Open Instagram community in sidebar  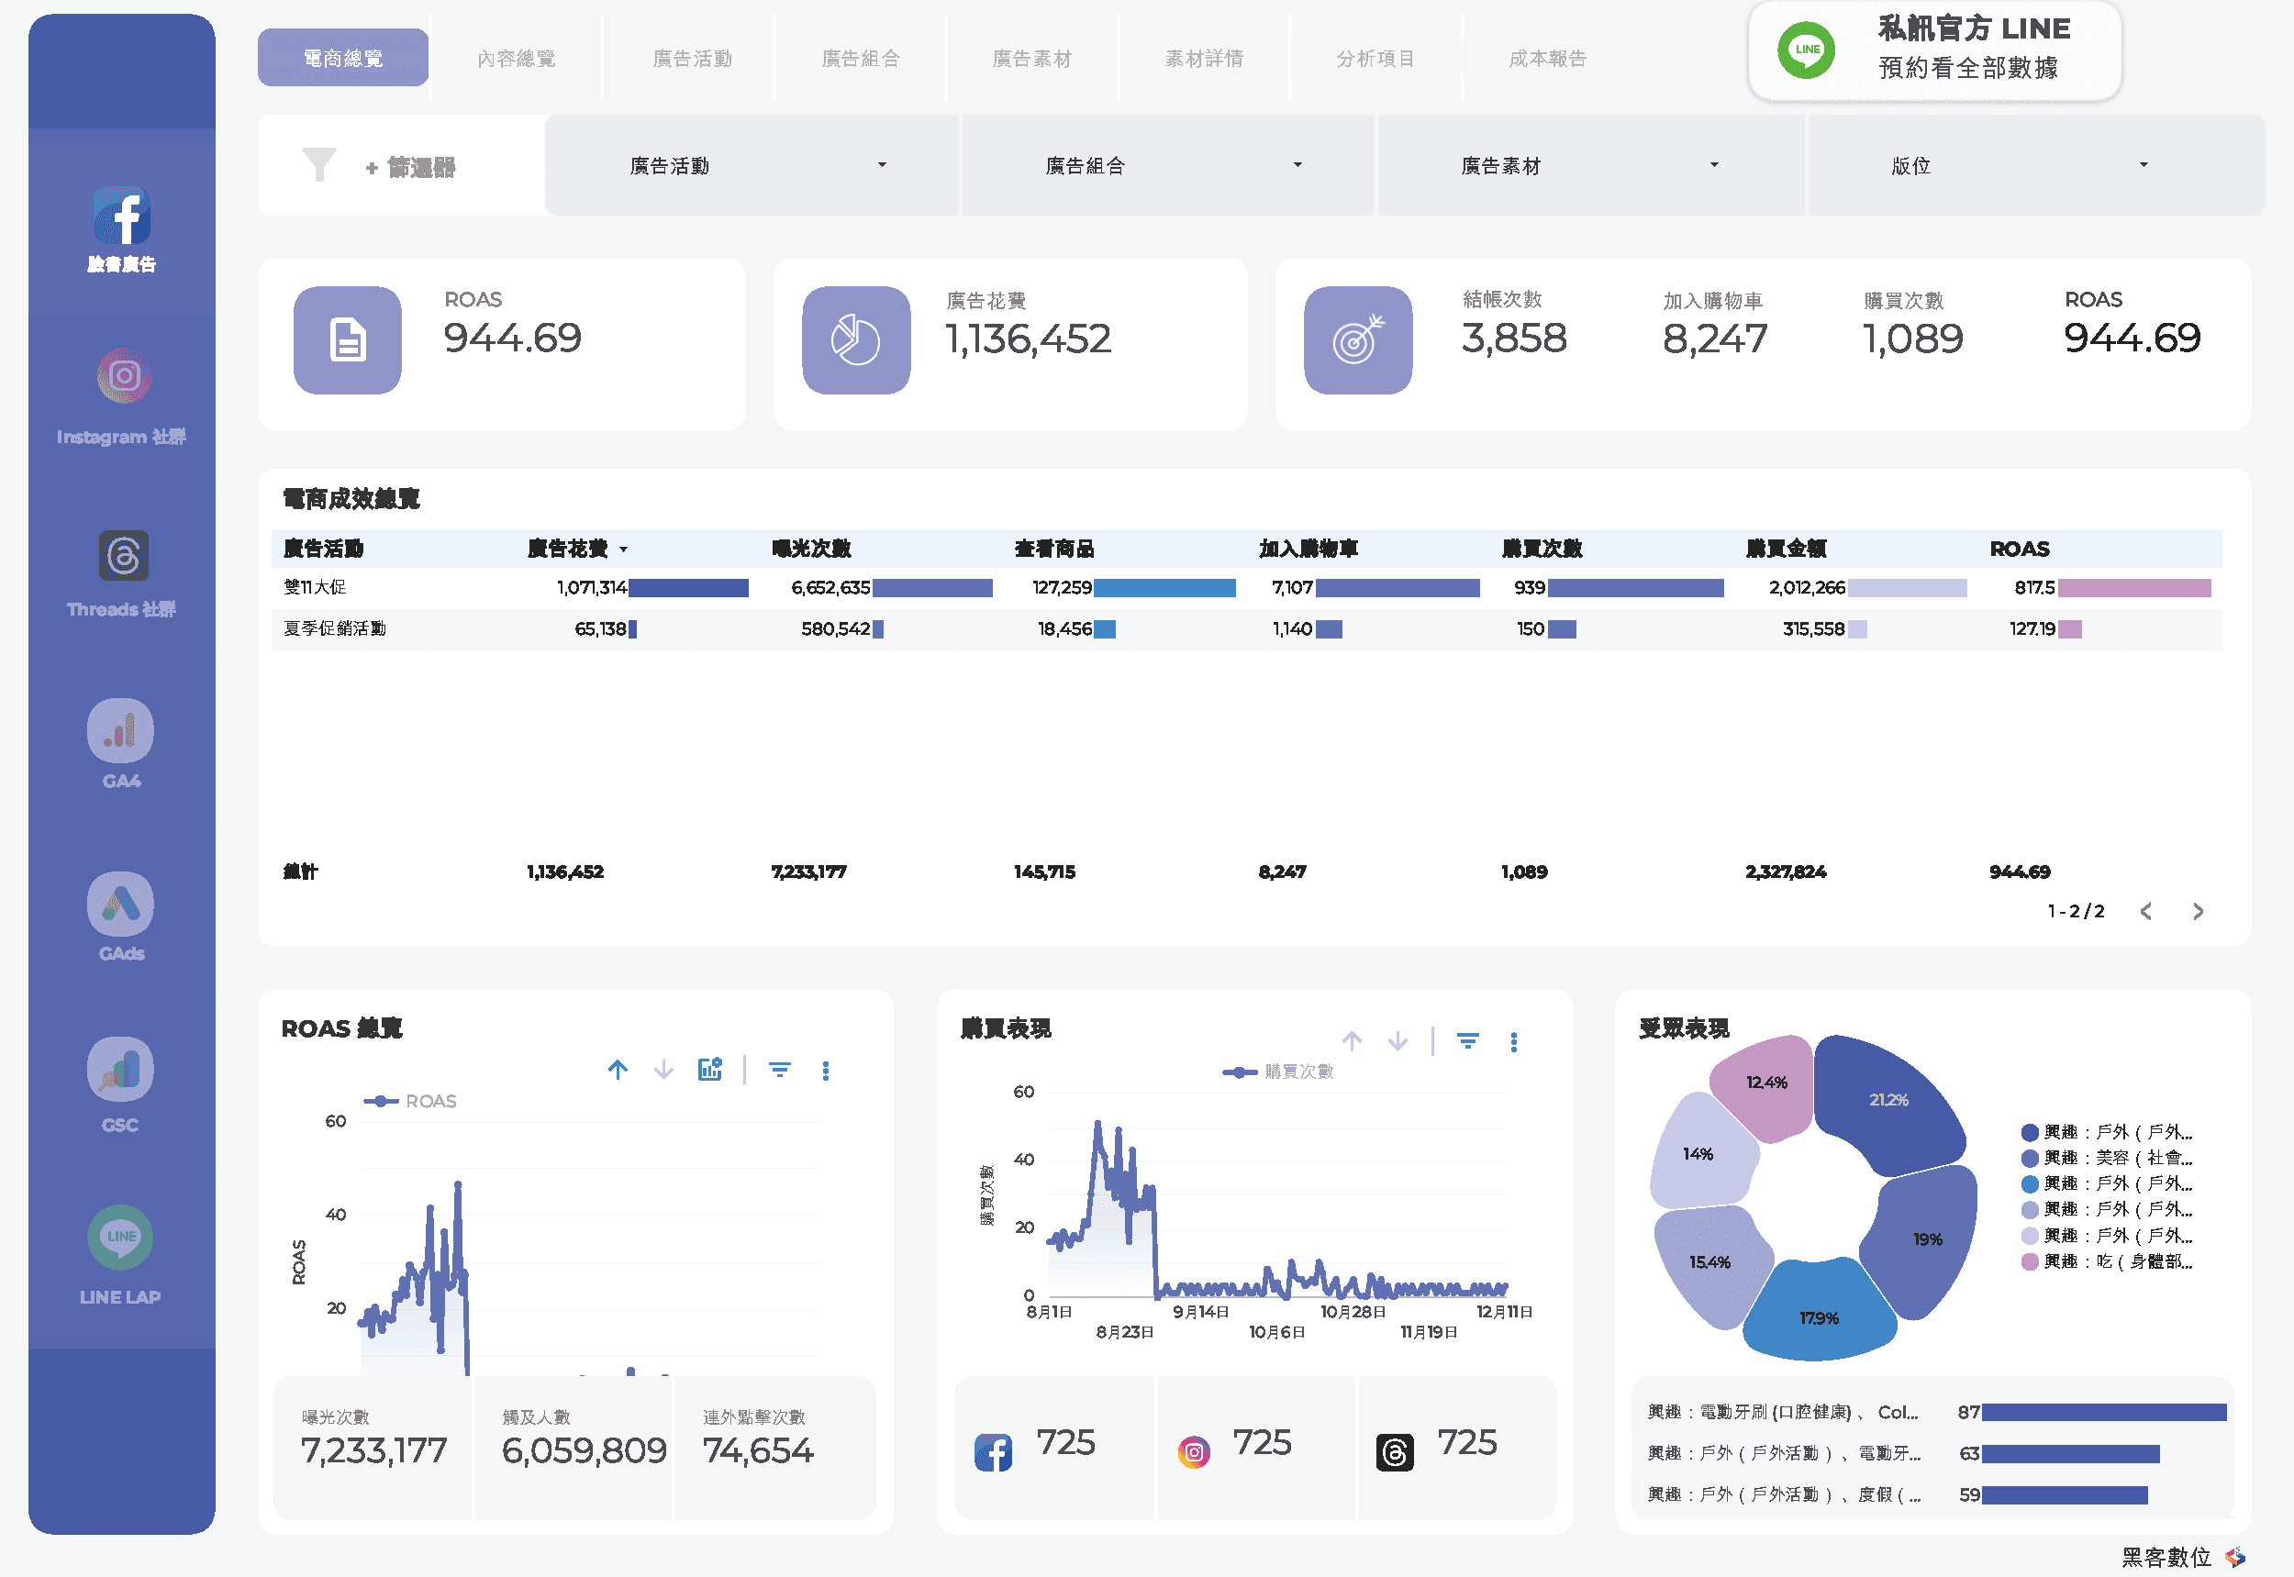(x=123, y=376)
